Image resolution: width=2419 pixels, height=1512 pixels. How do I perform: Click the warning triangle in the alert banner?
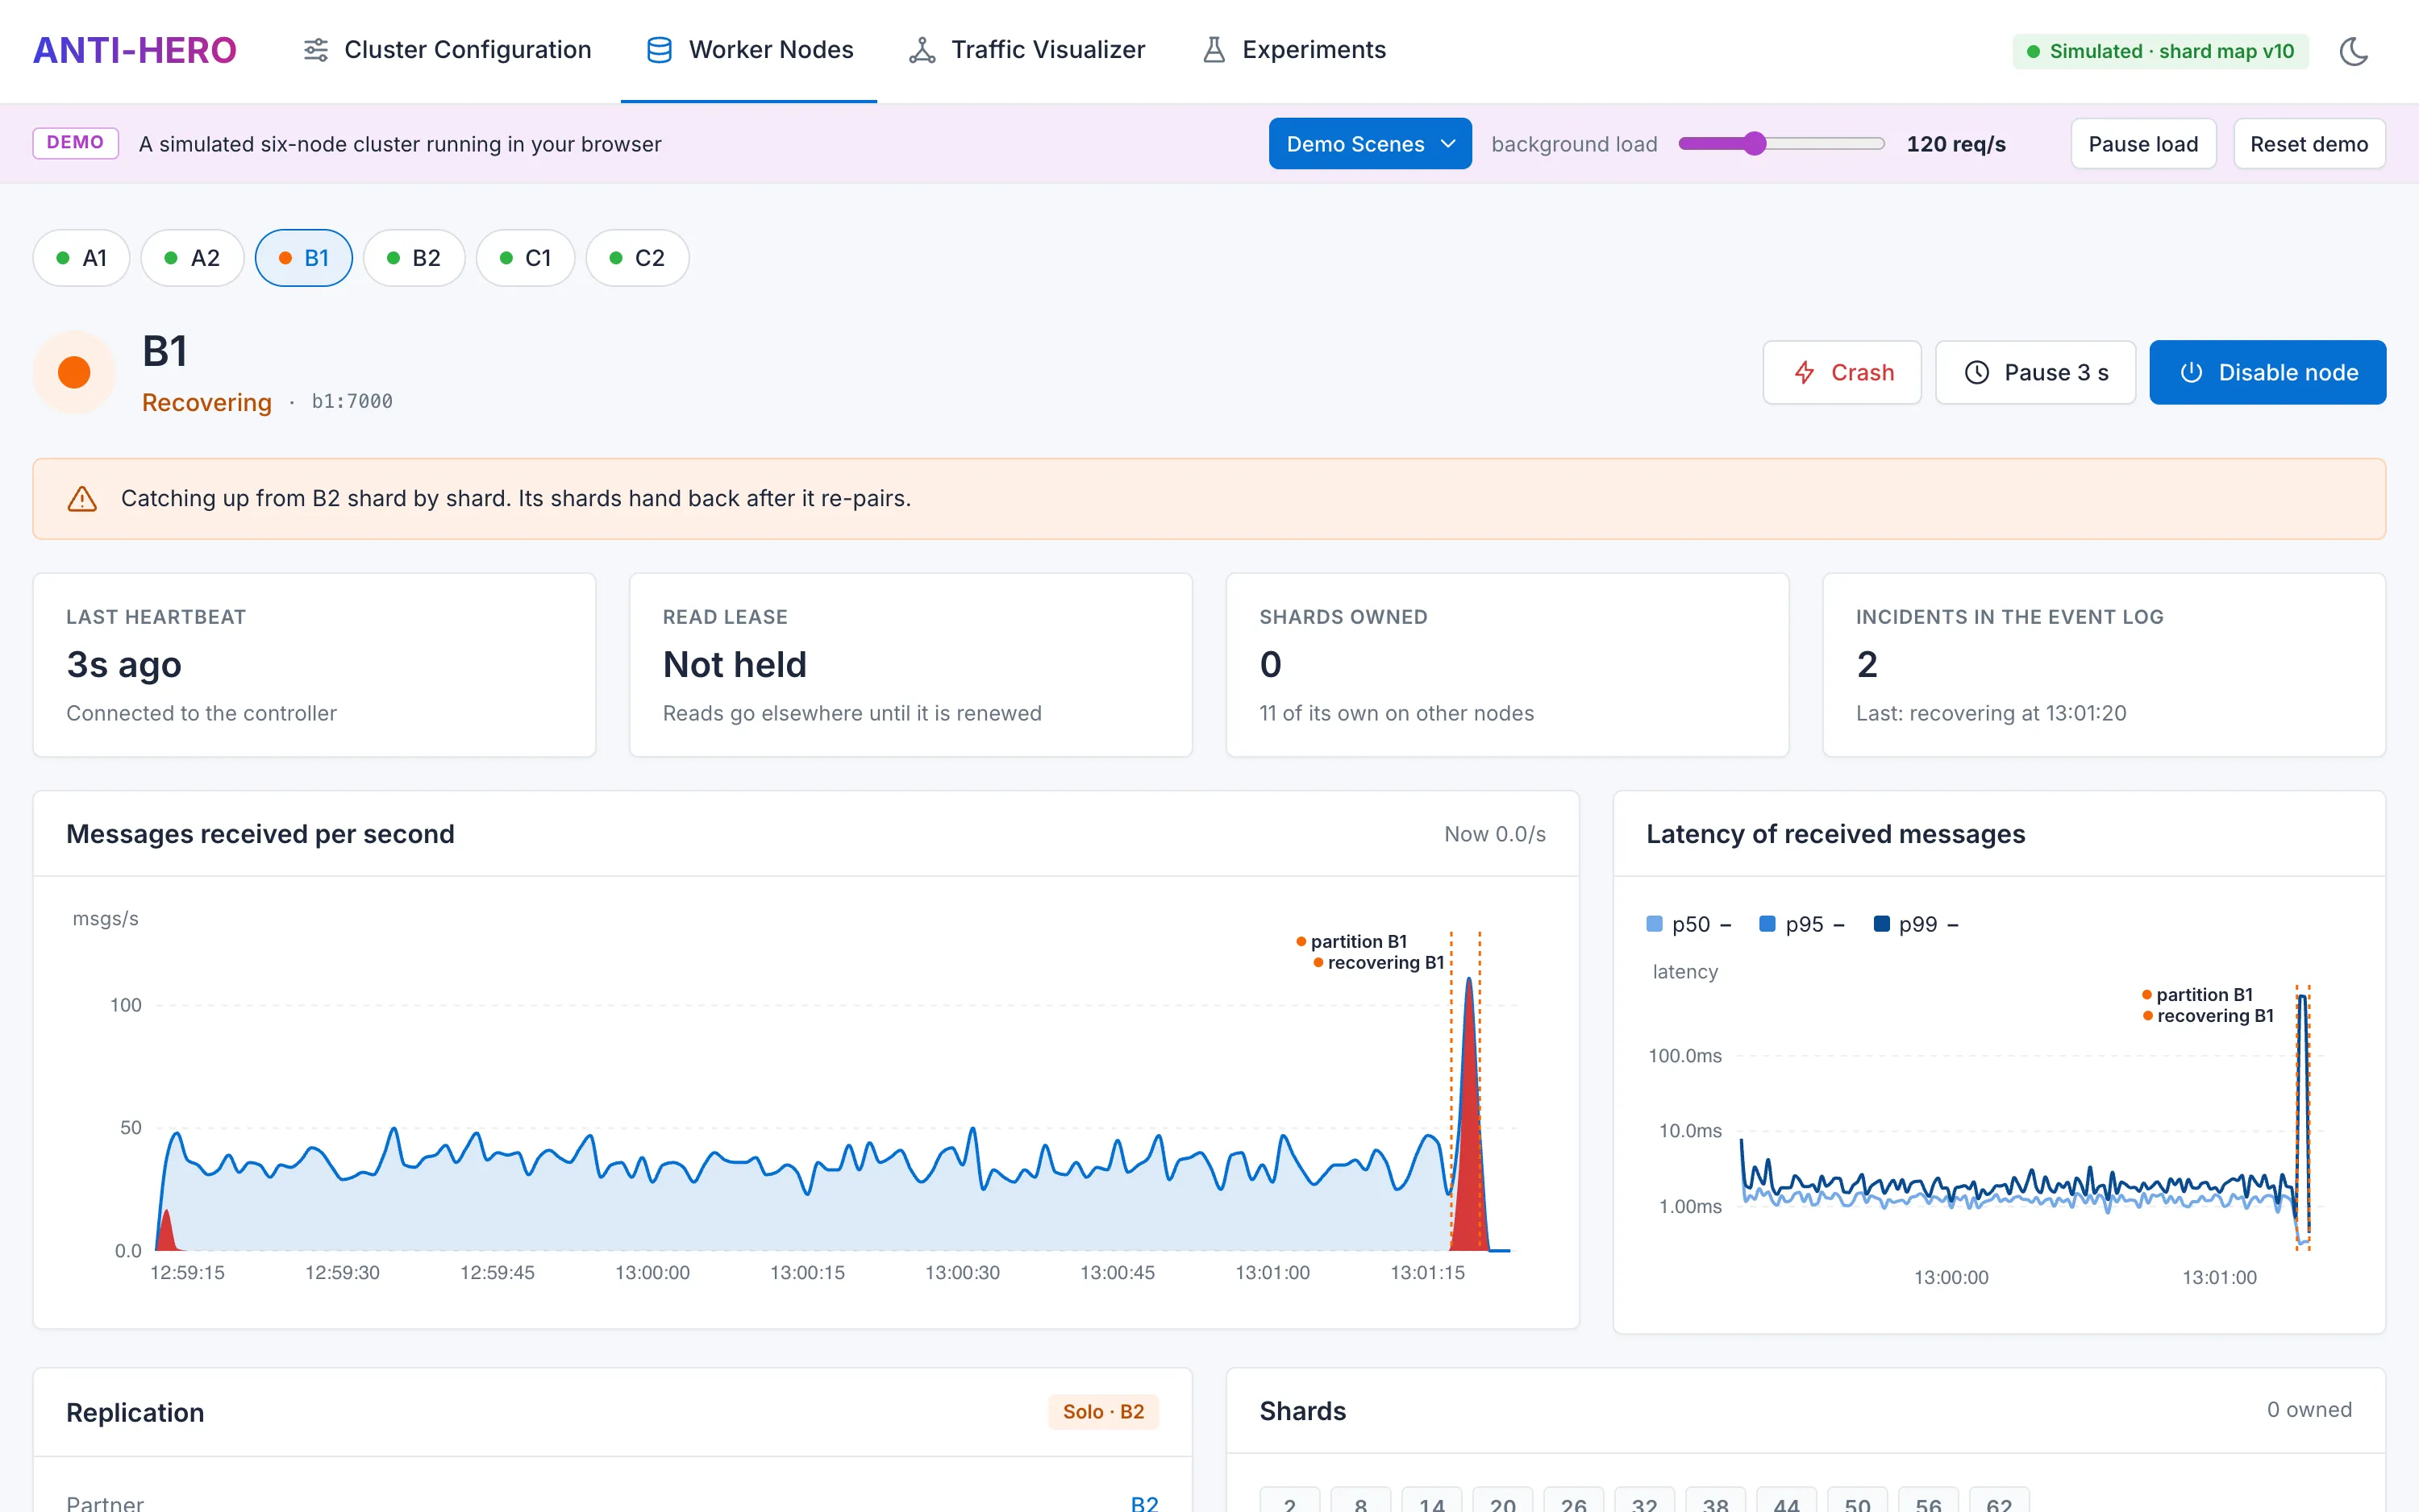[82, 498]
